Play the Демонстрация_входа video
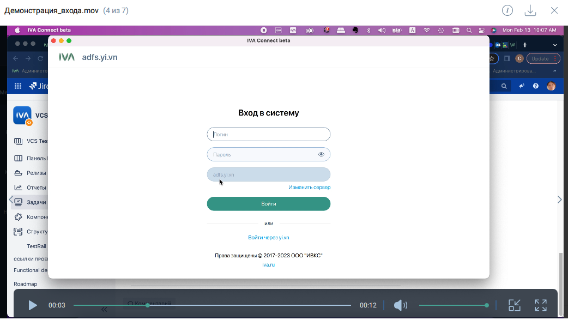 33,305
